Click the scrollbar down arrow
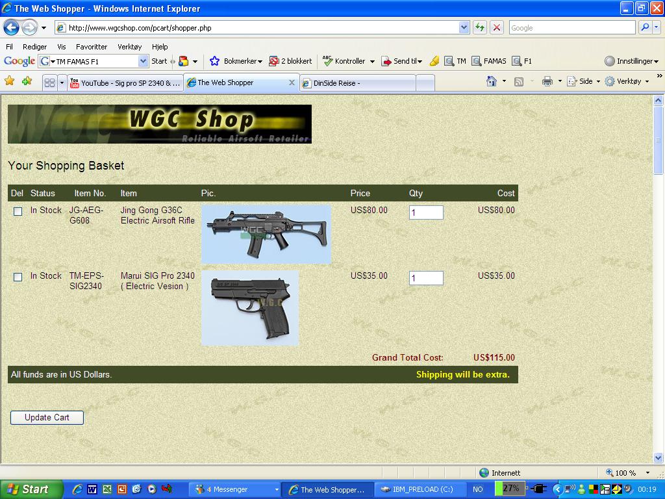Viewport: 665px width, 499px height. point(659,457)
